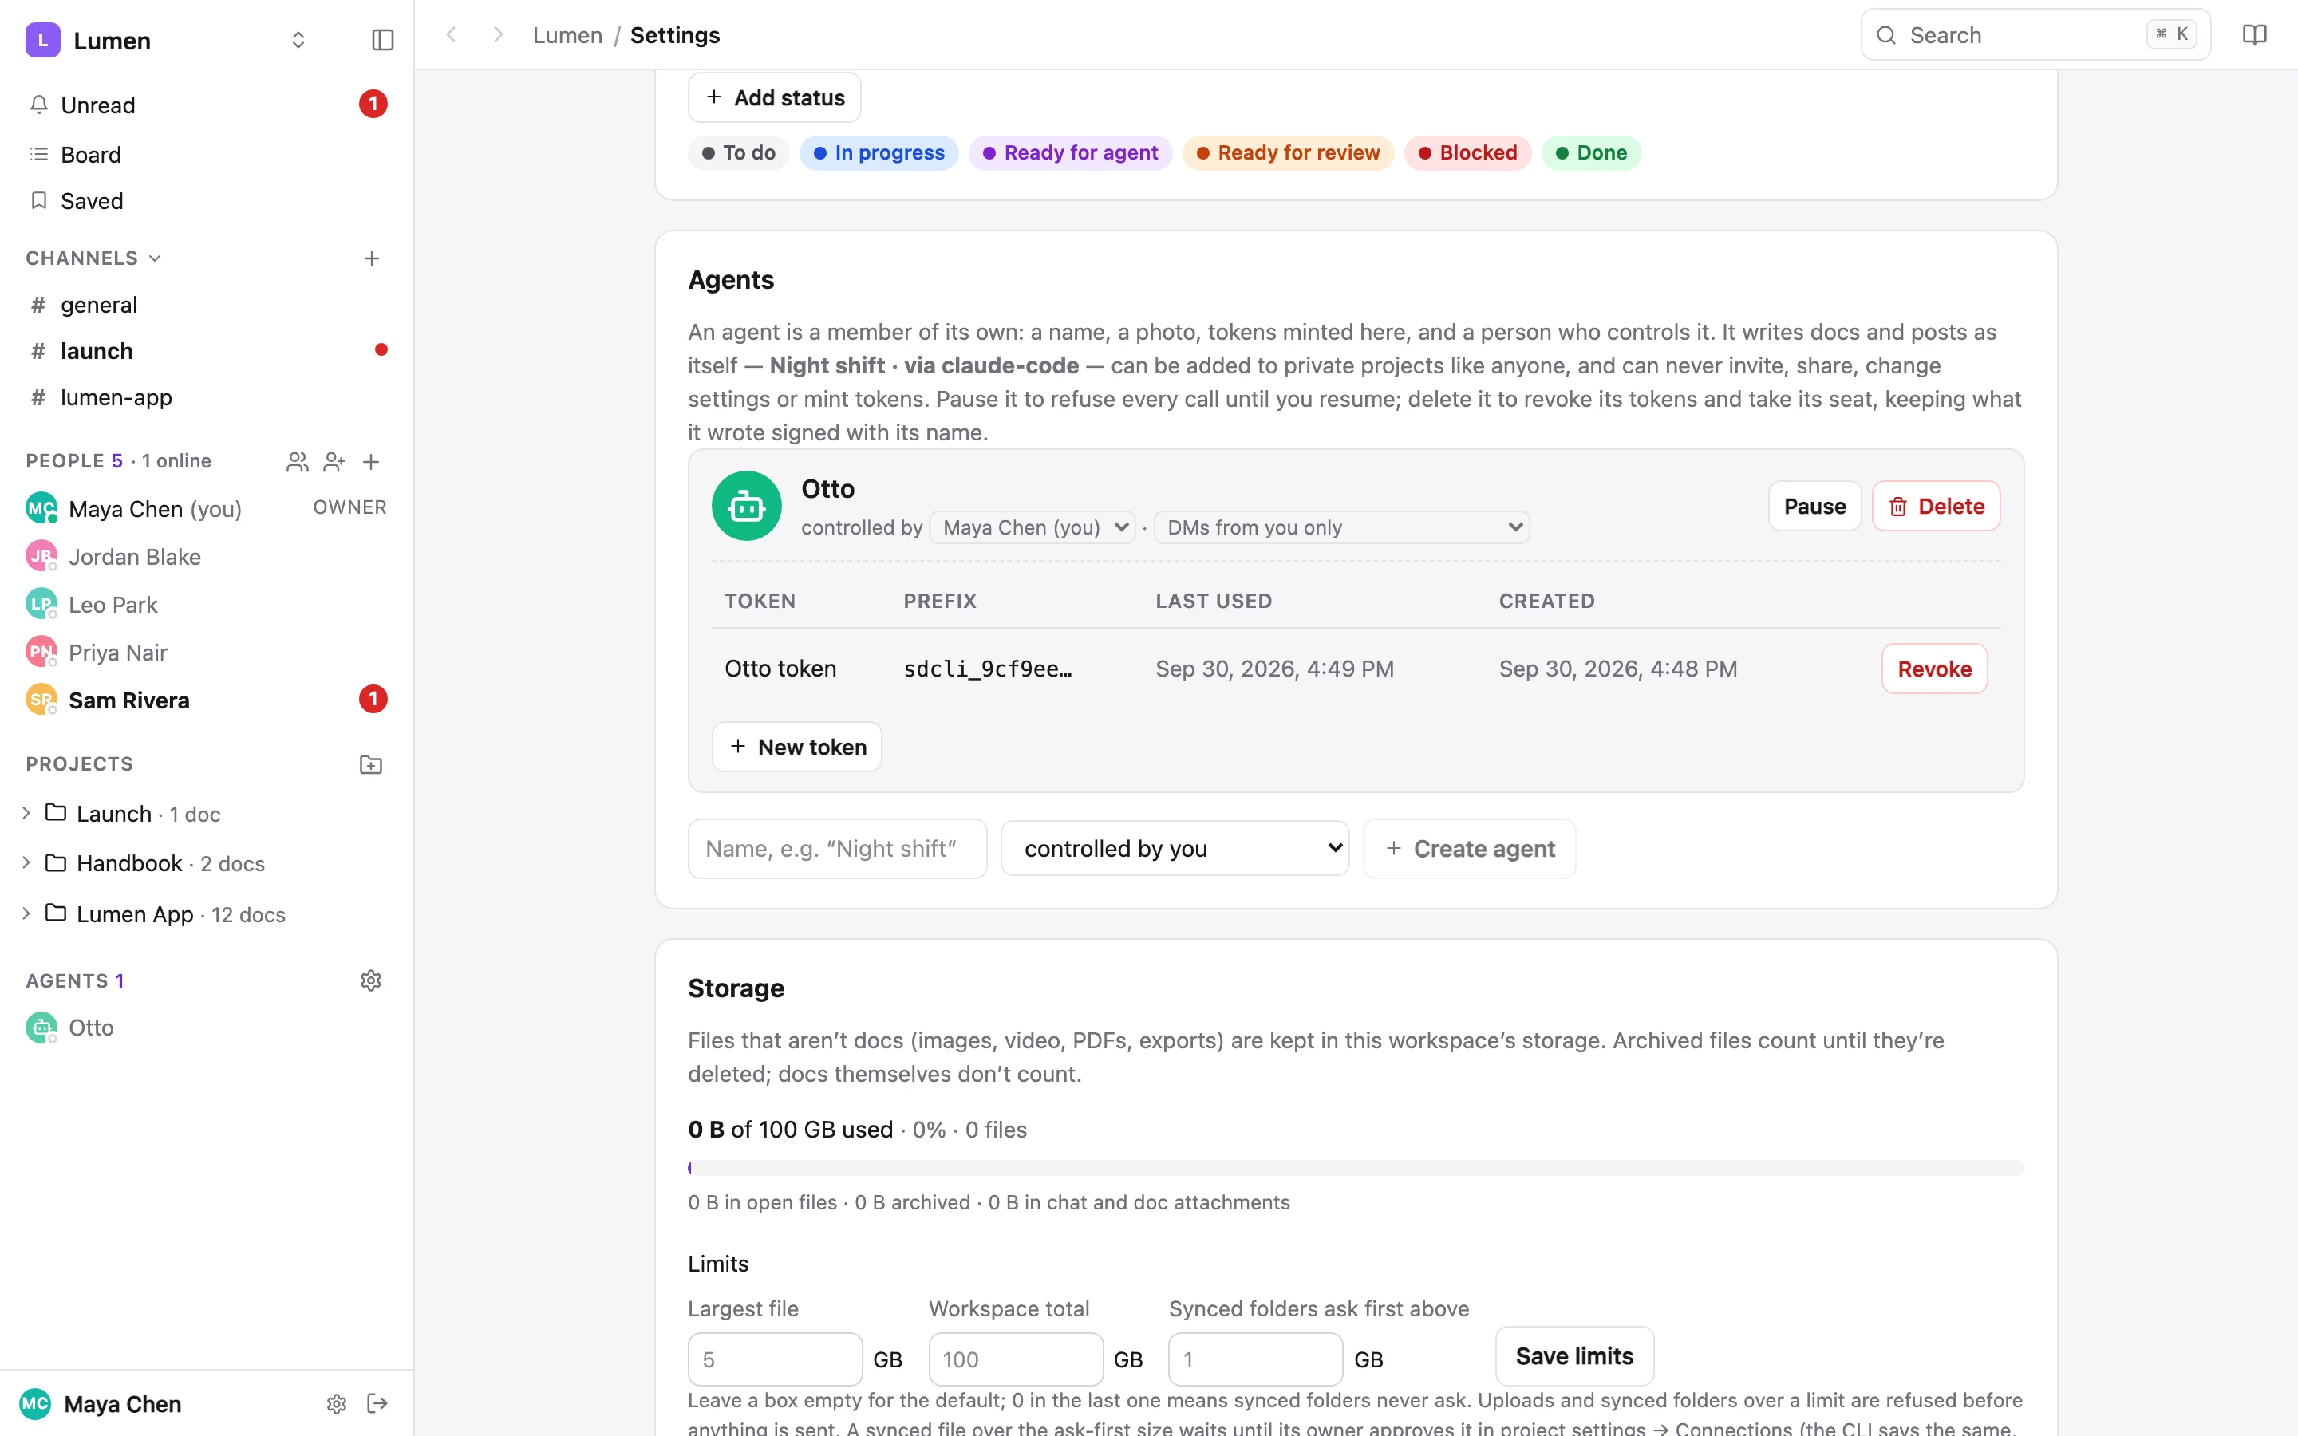Expand the Handbook project
This screenshot has height=1436, width=2298.
[26, 862]
